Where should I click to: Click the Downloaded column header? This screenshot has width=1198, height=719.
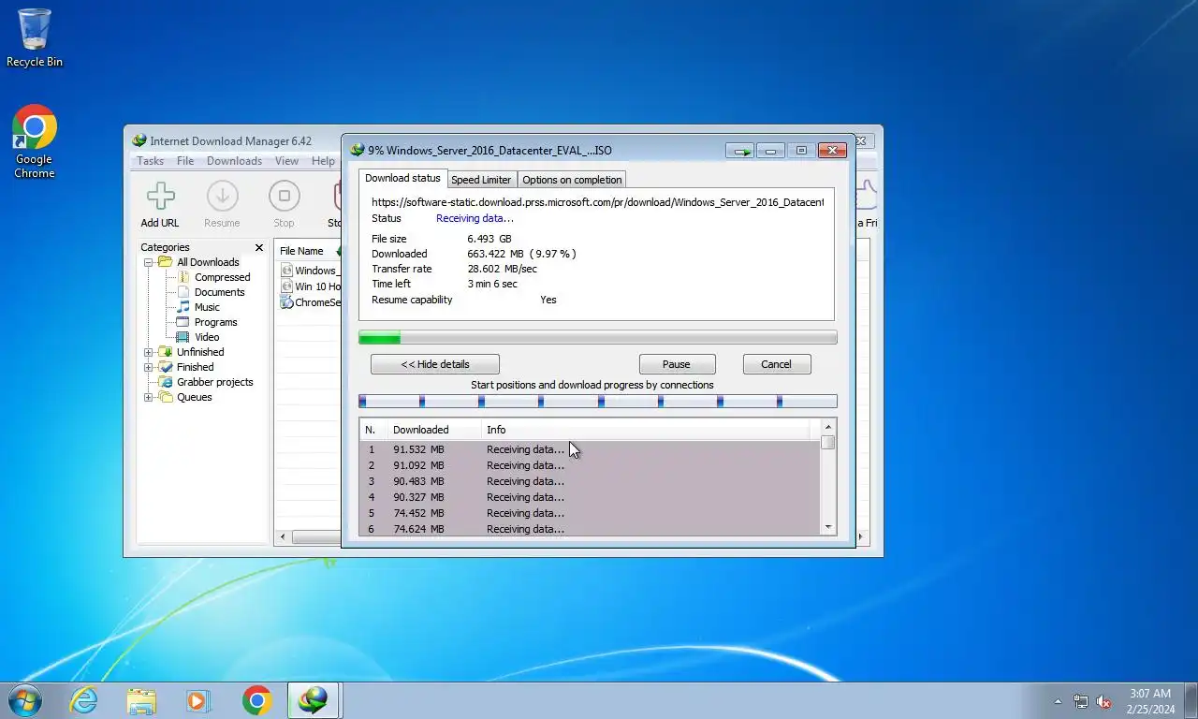click(x=434, y=430)
